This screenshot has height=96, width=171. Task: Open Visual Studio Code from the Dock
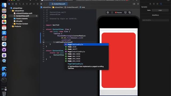(4, 44)
